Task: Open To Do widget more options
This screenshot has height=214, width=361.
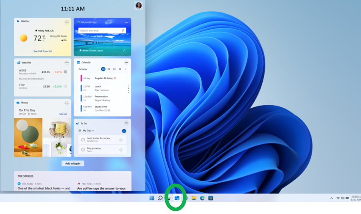Action: tap(126, 123)
